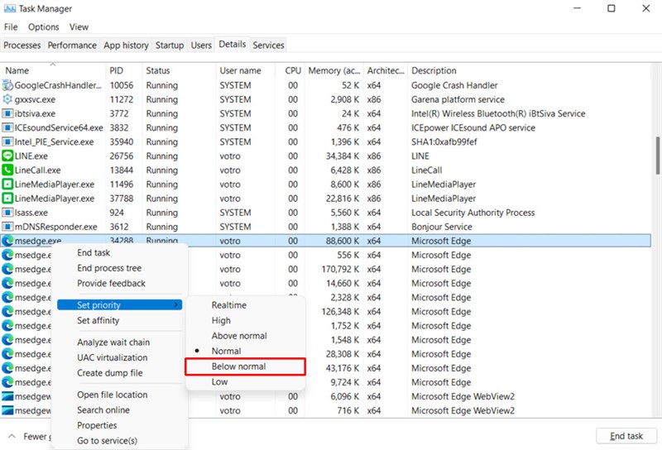662x450 pixels.
Task: Sort by the Name column header
Action: (53, 70)
